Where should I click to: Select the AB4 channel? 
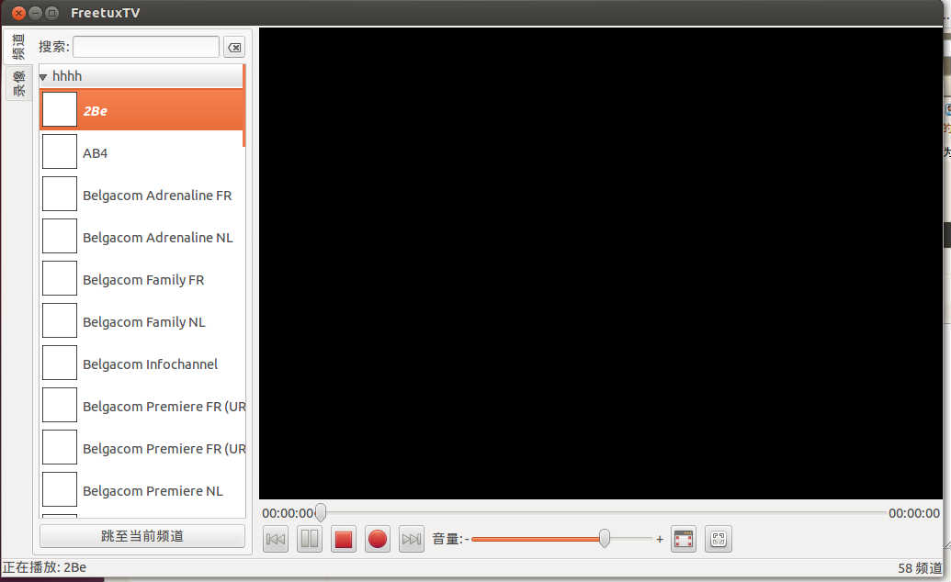[141, 152]
